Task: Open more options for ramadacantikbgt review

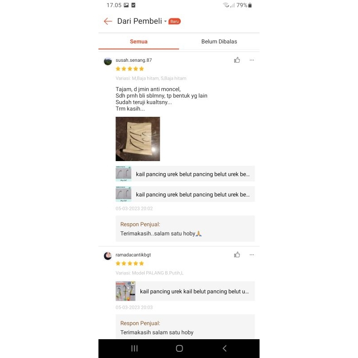Action: (x=251, y=255)
